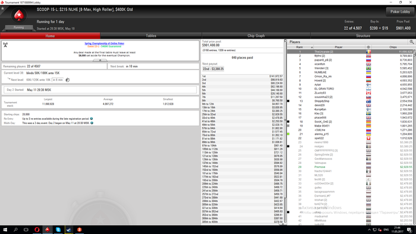Click the next payout 22nd - $3,380.25 box
The width and height of the screenshot is (416, 234).
tap(213, 69)
